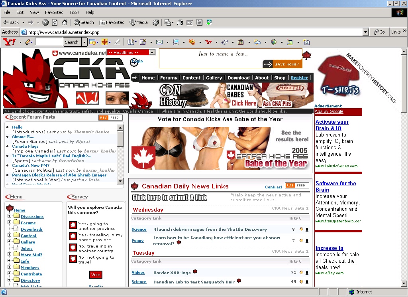Select 'Yes, going to another province' option
Viewport: 408px width, 297px height.
click(x=73, y=225)
